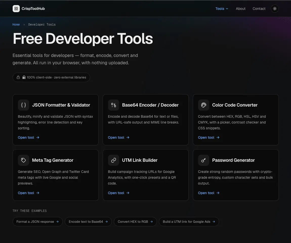Screen dimensions: 291x243
Task: Click Open tool under the Password Generator card
Action: point(209,193)
